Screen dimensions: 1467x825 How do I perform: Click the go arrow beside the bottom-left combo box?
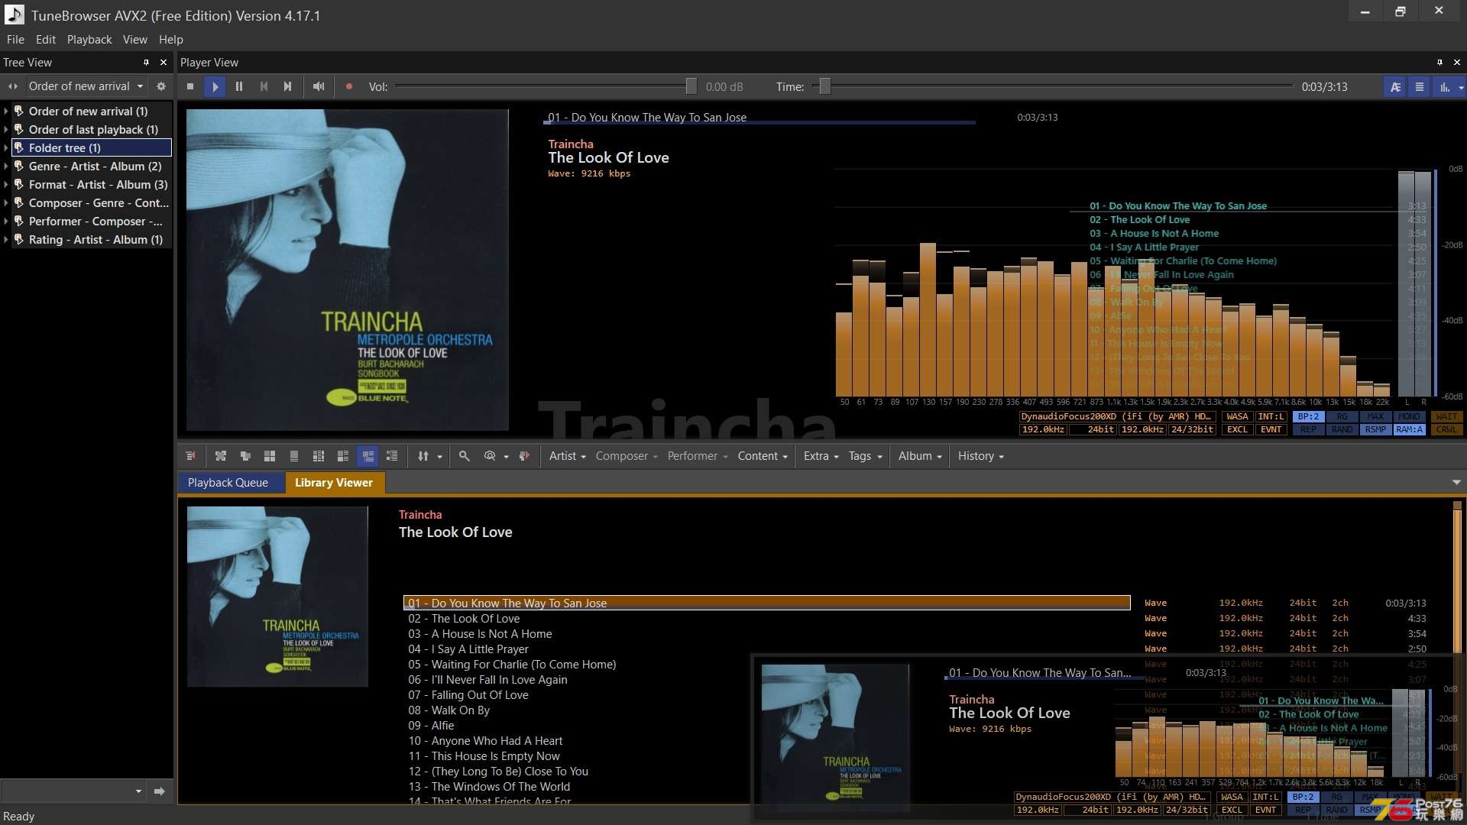159,791
